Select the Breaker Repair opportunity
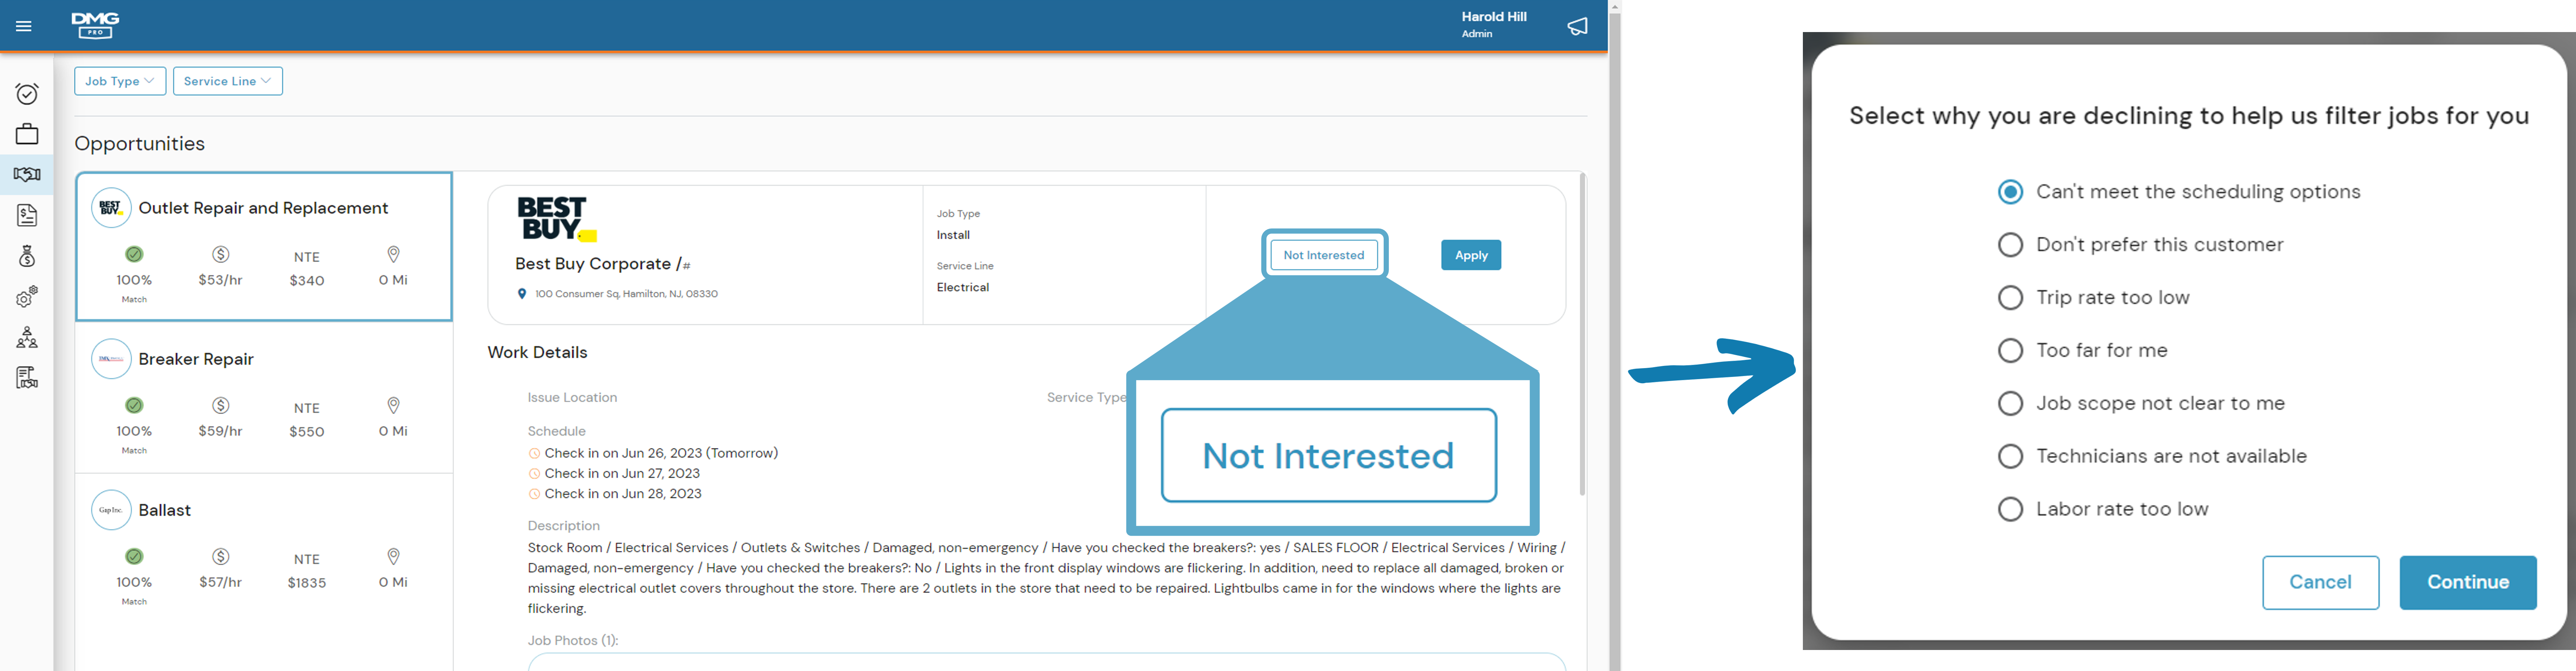2576x671 pixels. click(264, 397)
